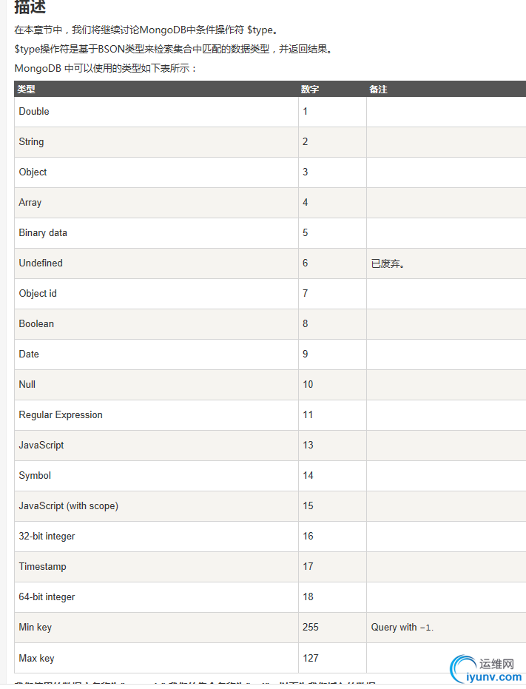Select the 32-bit integer row
526x689 pixels.
click(270, 536)
